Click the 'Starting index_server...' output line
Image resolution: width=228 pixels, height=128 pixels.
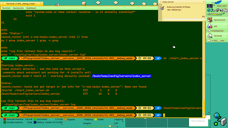tap(19, 65)
